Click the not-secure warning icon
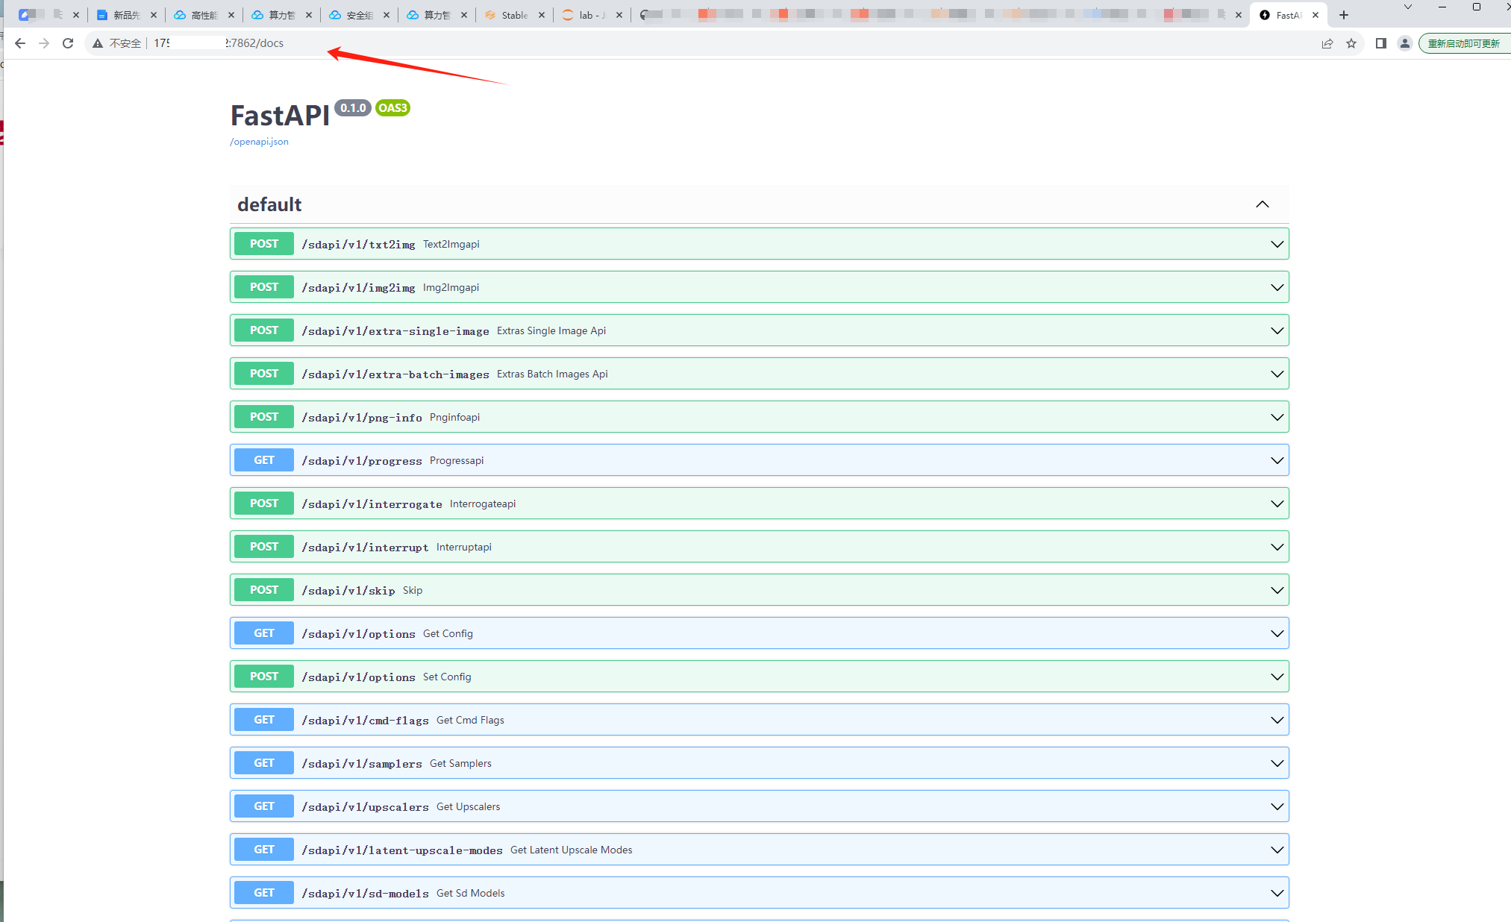Image resolution: width=1511 pixels, height=922 pixels. 98,43
